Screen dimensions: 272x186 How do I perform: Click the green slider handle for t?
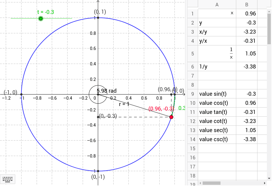click(x=41, y=18)
